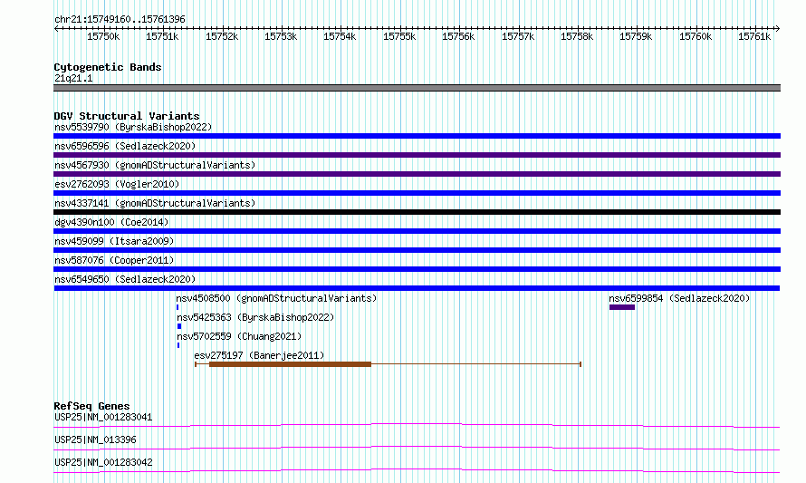Click the 15753k ruler tick label
Viewport: 806px width, 483px height.
pos(281,36)
